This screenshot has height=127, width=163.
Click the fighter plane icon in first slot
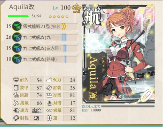[x=17, y=26]
